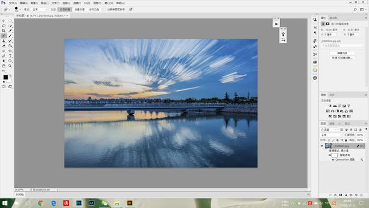Delete layer using trash icon
This screenshot has width=369, height=208.
coord(362,195)
